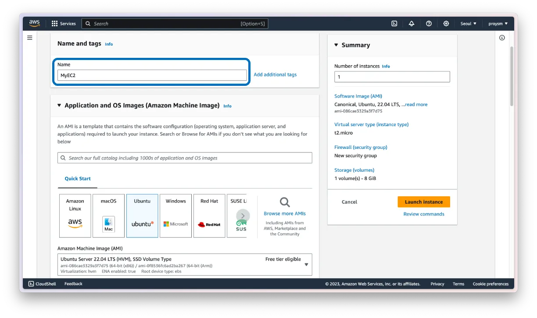Collapse the Application and OS Images section
Screen dimensions: 537x318
click(x=59, y=106)
